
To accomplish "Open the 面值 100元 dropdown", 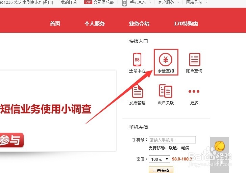I will pos(159,159).
